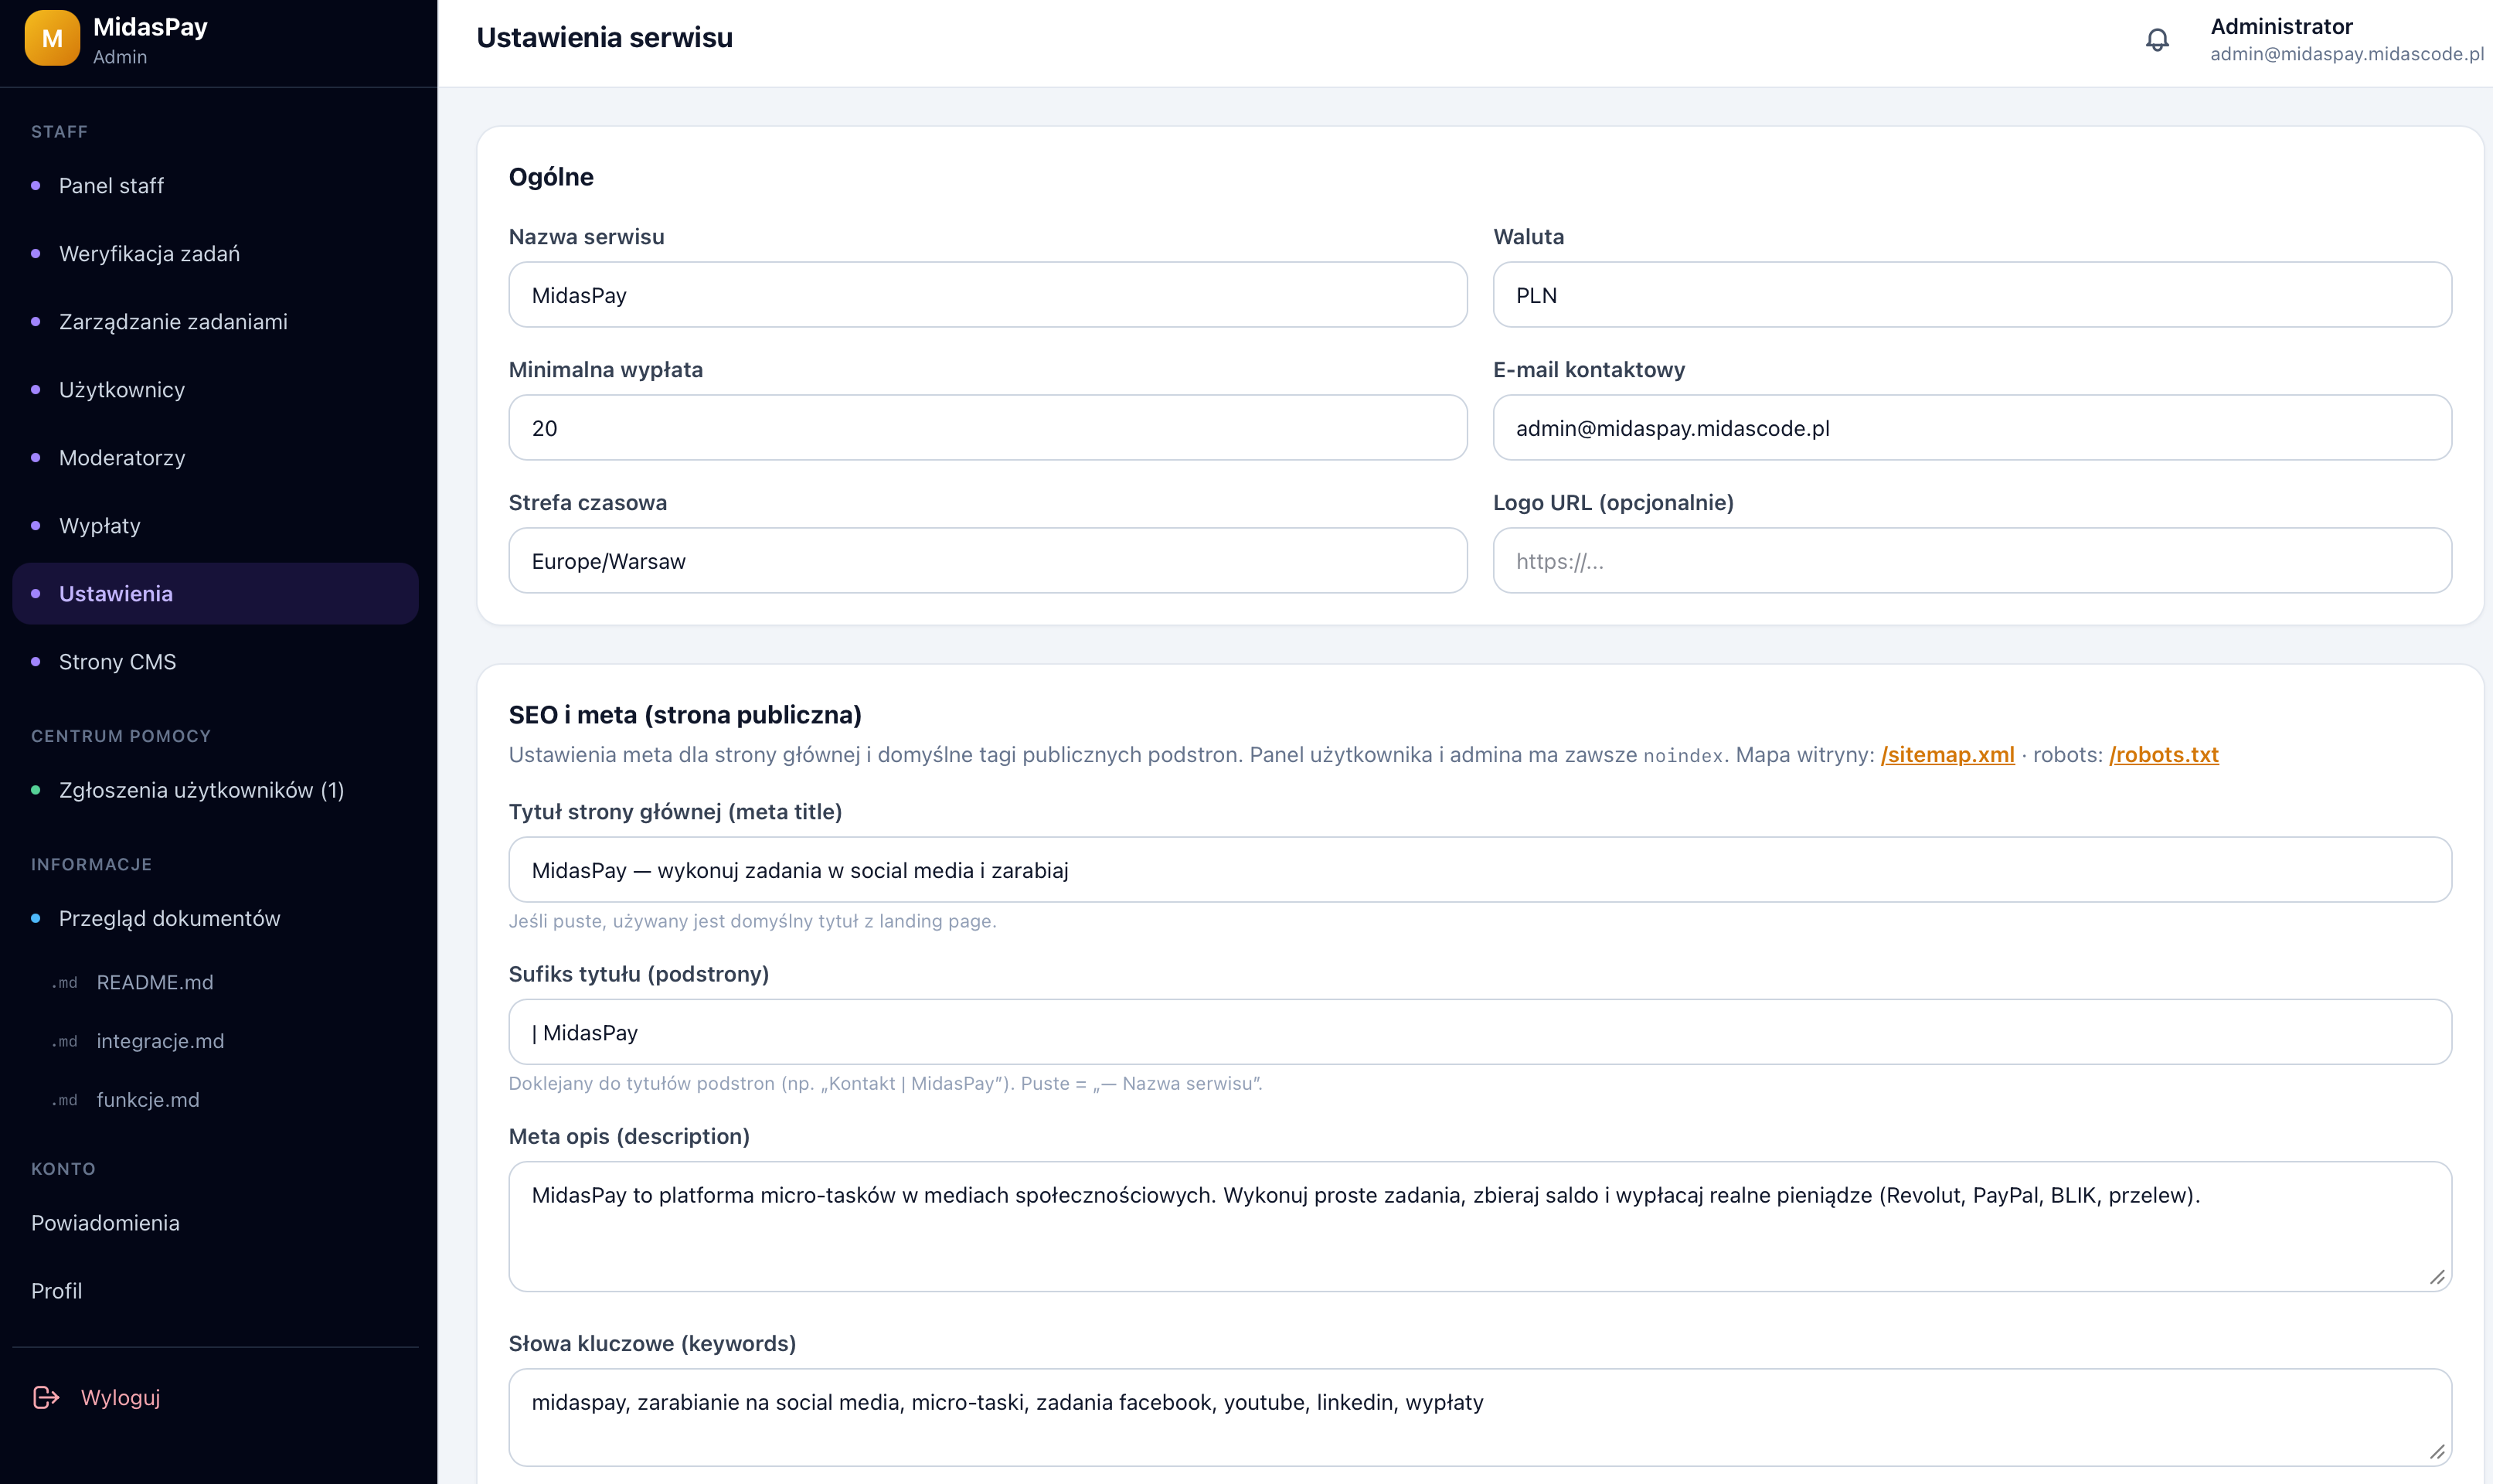Click the MidasPay logo icon
This screenshot has height=1484, width=2493.
pyautogui.click(x=52, y=38)
